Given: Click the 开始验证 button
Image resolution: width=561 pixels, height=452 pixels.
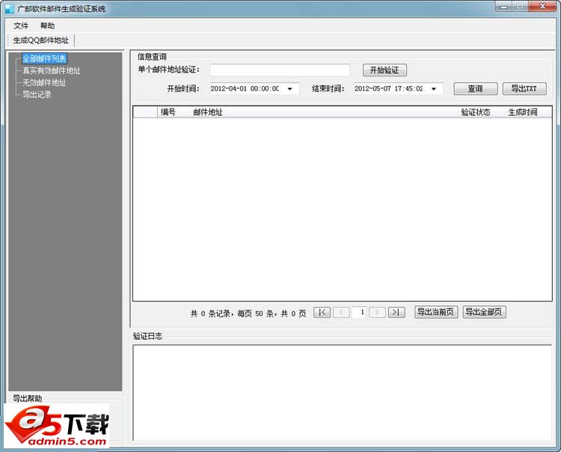Looking at the screenshot, I should pos(384,70).
